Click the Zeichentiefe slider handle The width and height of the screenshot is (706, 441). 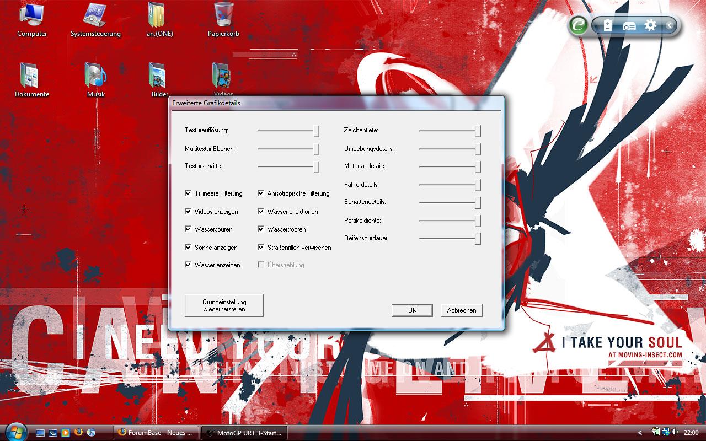pyautogui.click(x=478, y=131)
